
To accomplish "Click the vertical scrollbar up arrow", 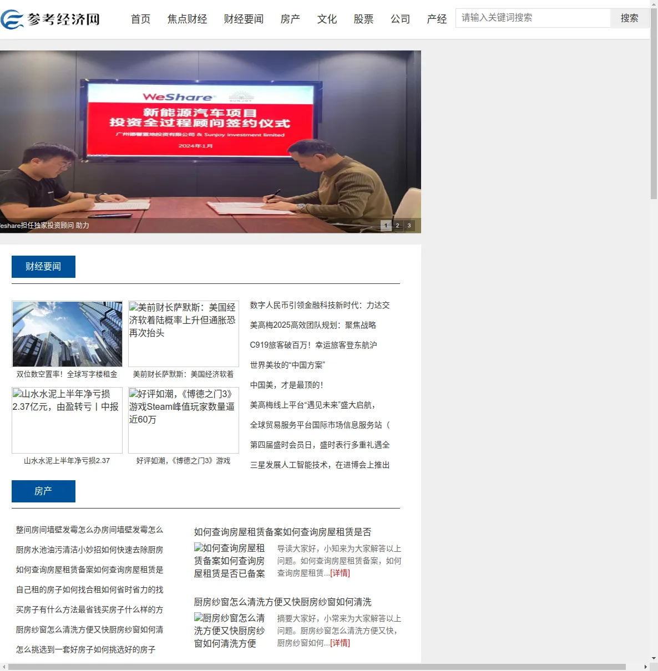I will [x=654, y=3].
